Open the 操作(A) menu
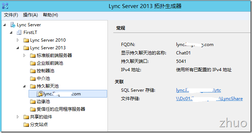 30,15
